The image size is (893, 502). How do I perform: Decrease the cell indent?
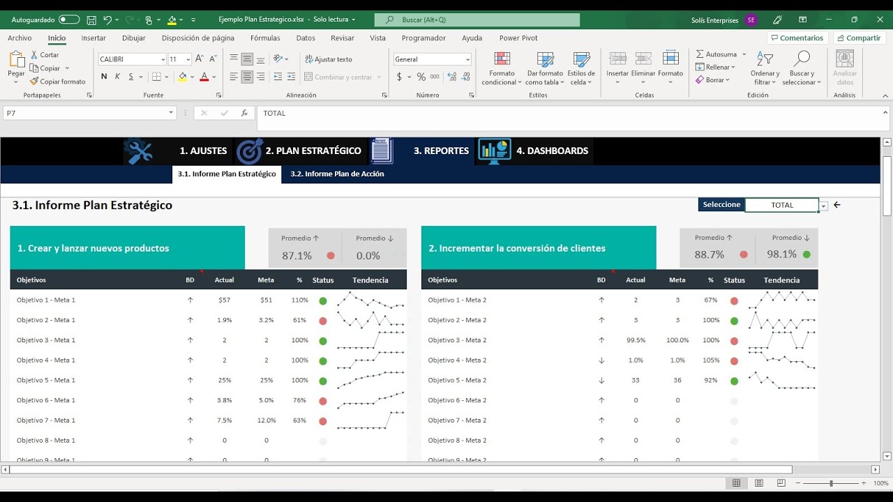[x=278, y=77]
